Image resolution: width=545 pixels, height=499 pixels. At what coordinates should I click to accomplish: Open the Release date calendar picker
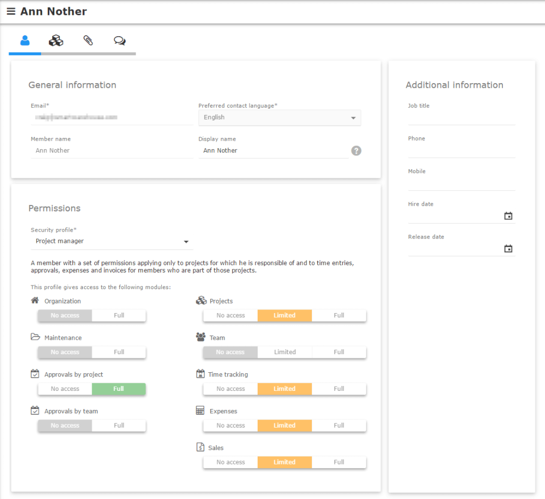point(508,249)
